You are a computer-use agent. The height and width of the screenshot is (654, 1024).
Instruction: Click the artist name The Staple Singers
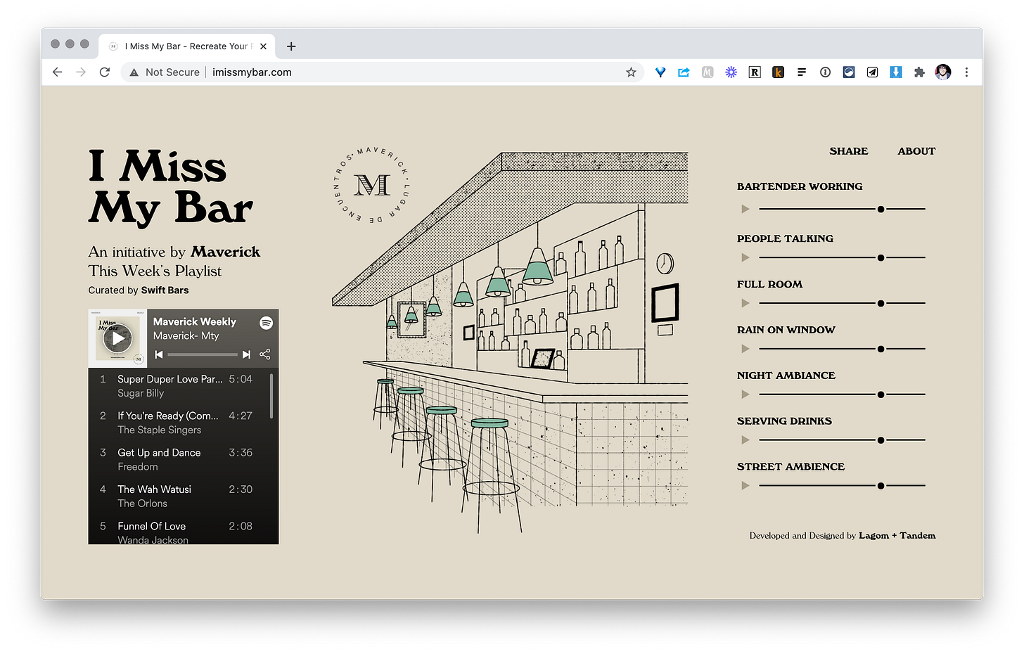click(x=160, y=430)
